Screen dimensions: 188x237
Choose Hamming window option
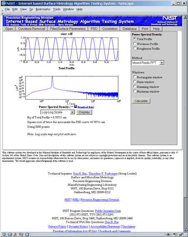click(135, 86)
